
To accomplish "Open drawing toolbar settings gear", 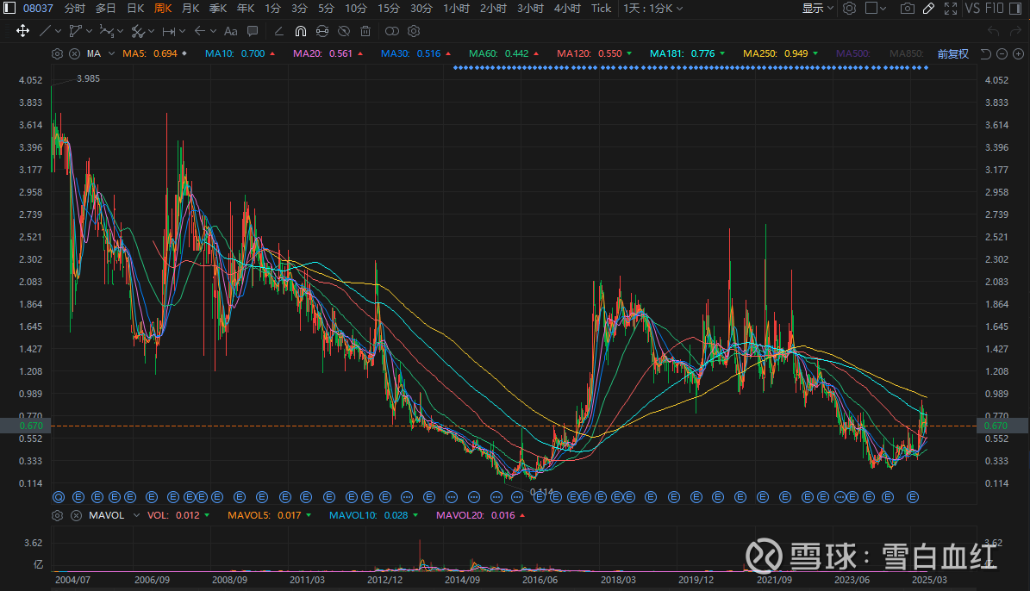I will (413, 31).
